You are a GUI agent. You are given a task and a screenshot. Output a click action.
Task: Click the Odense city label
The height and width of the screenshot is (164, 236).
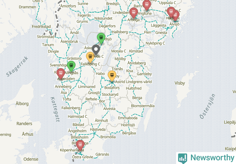pyautogui.click(x=31, y=159)
